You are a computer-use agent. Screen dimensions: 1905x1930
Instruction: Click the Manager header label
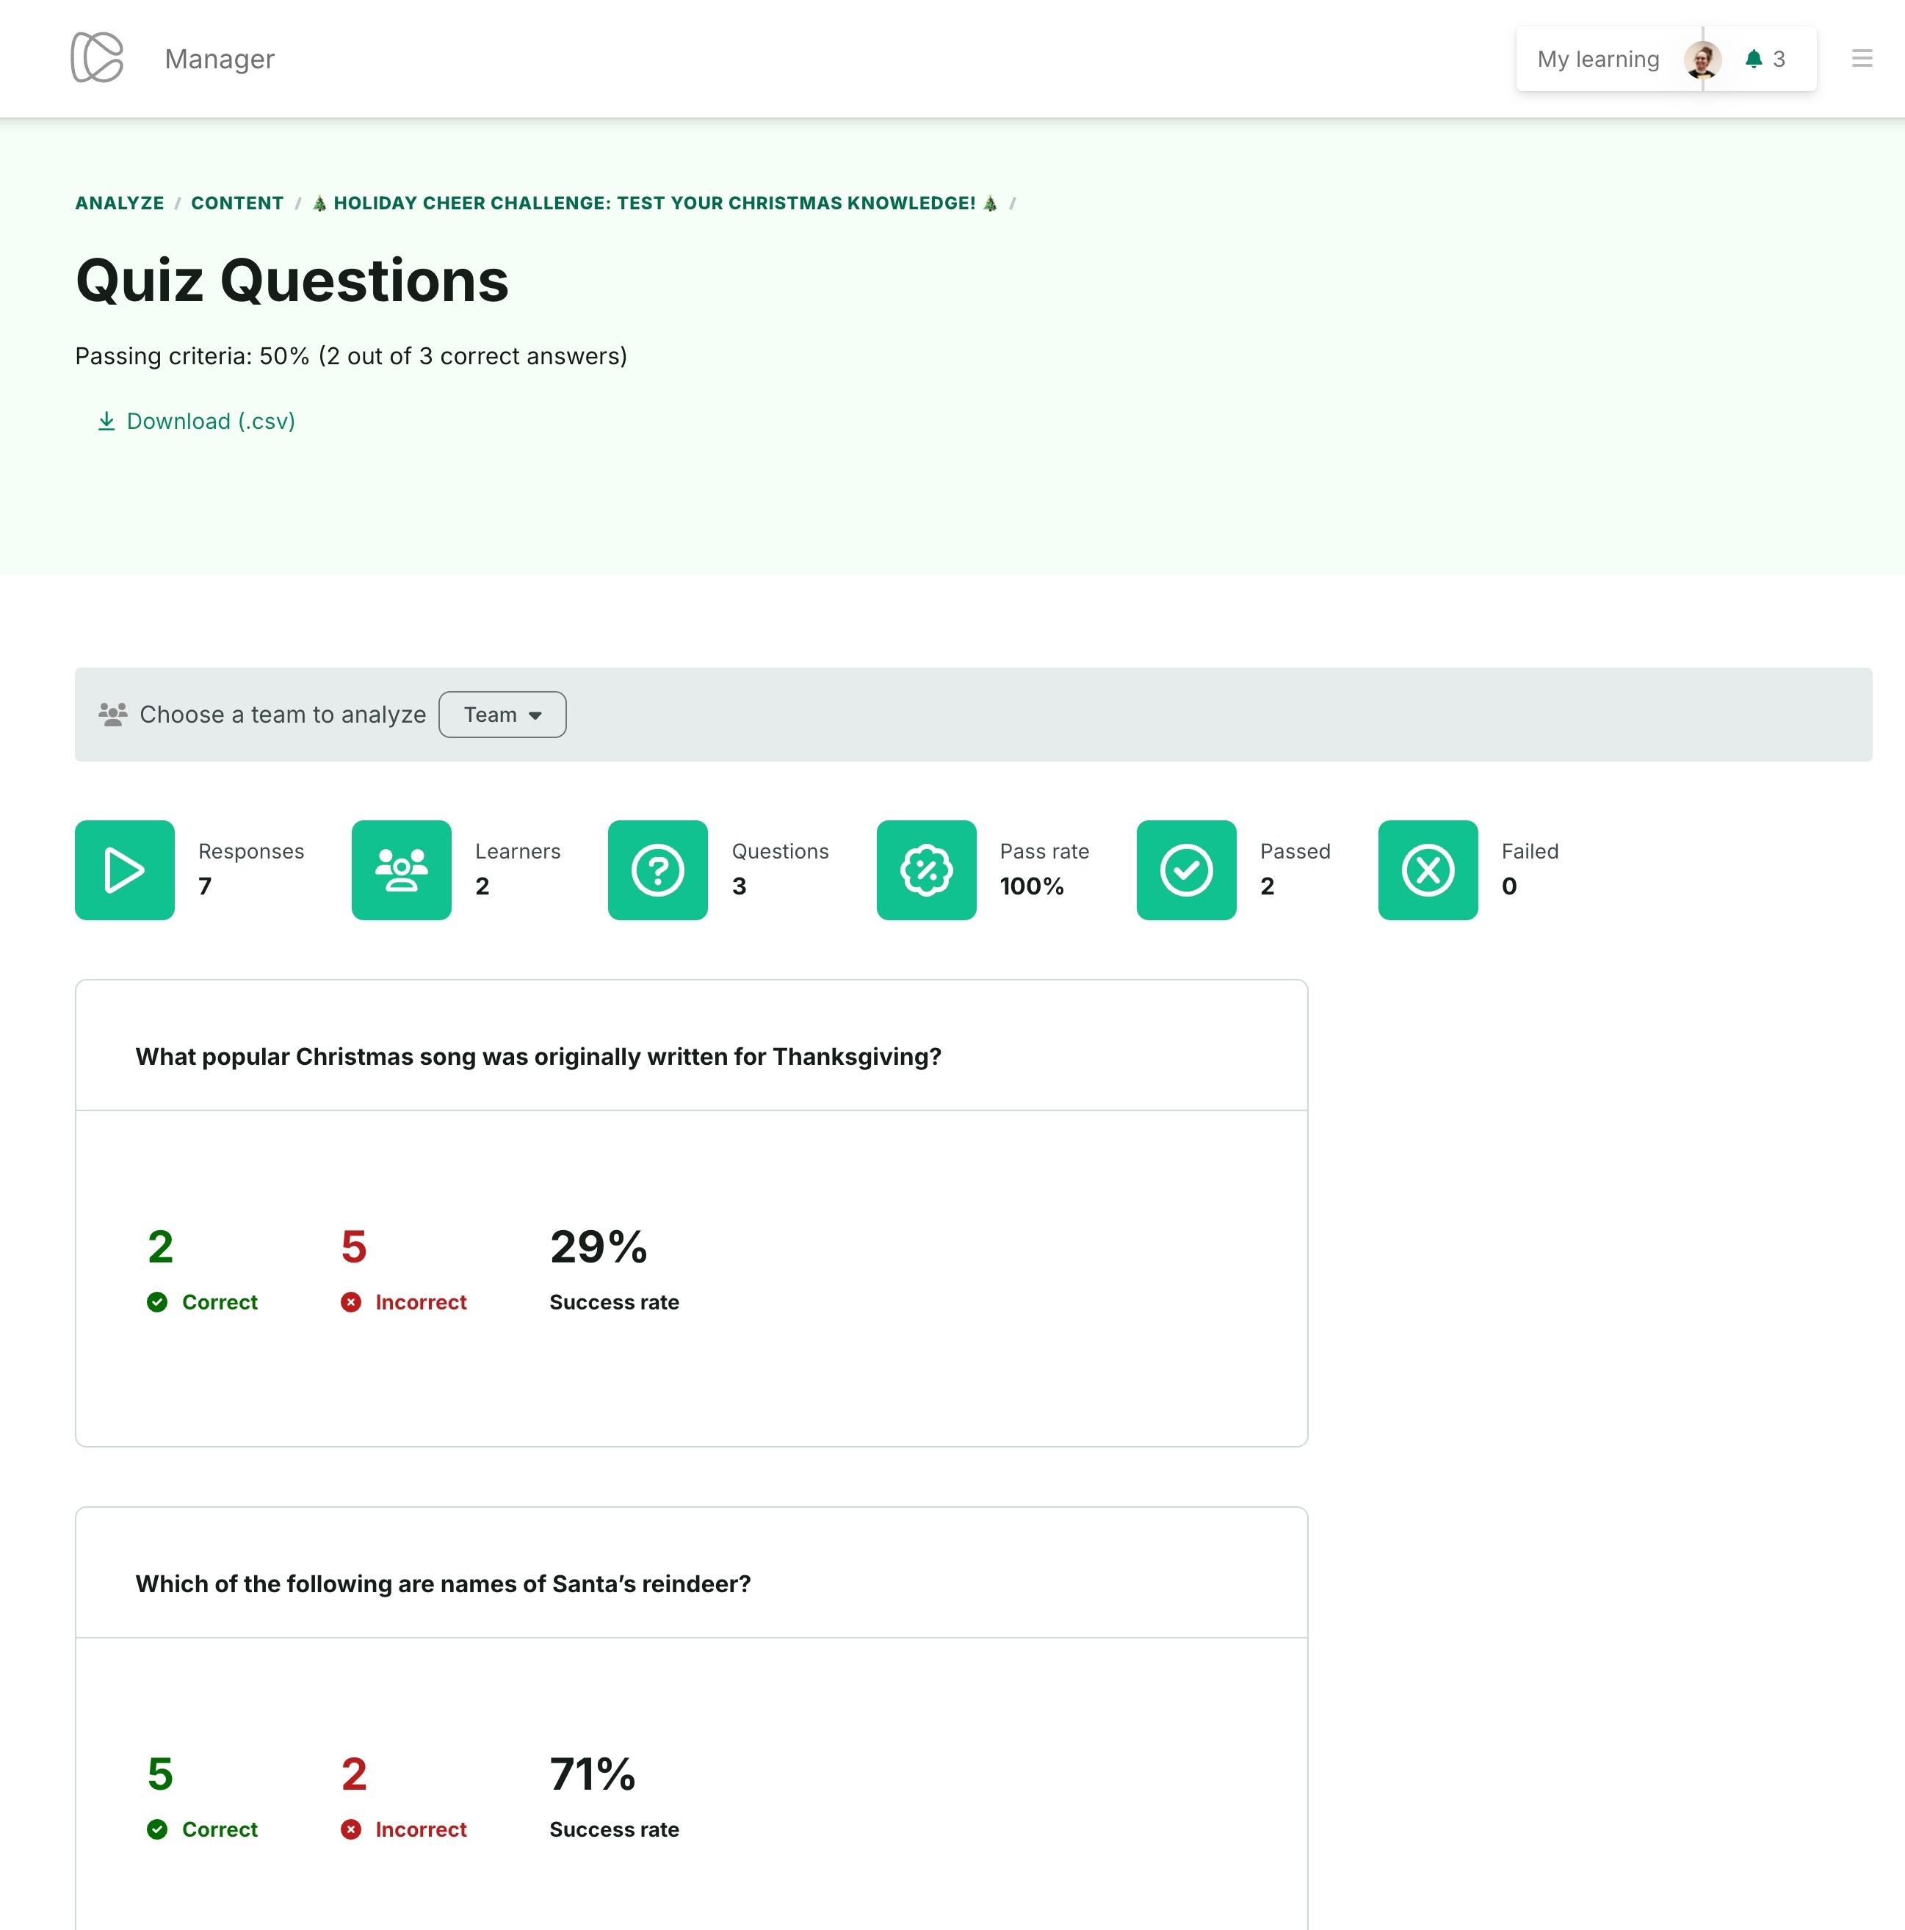220,59
